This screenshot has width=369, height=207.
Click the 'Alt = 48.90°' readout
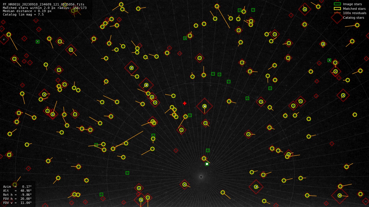point(17,191)
